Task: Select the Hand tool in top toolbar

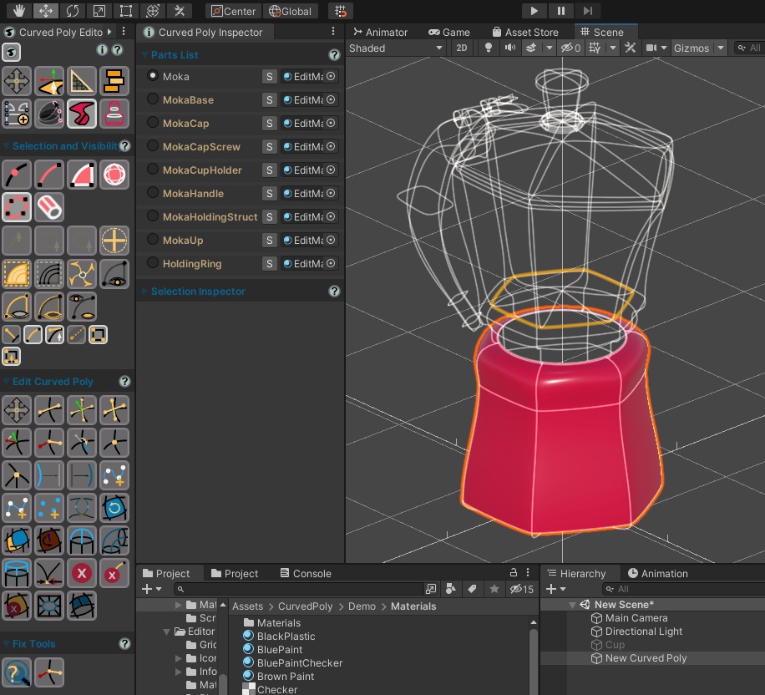Action: point(17,11)
